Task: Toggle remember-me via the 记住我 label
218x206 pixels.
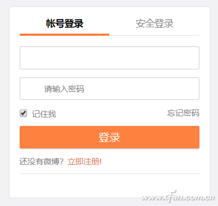Action: pyautogui.click(x=44, y=114)
